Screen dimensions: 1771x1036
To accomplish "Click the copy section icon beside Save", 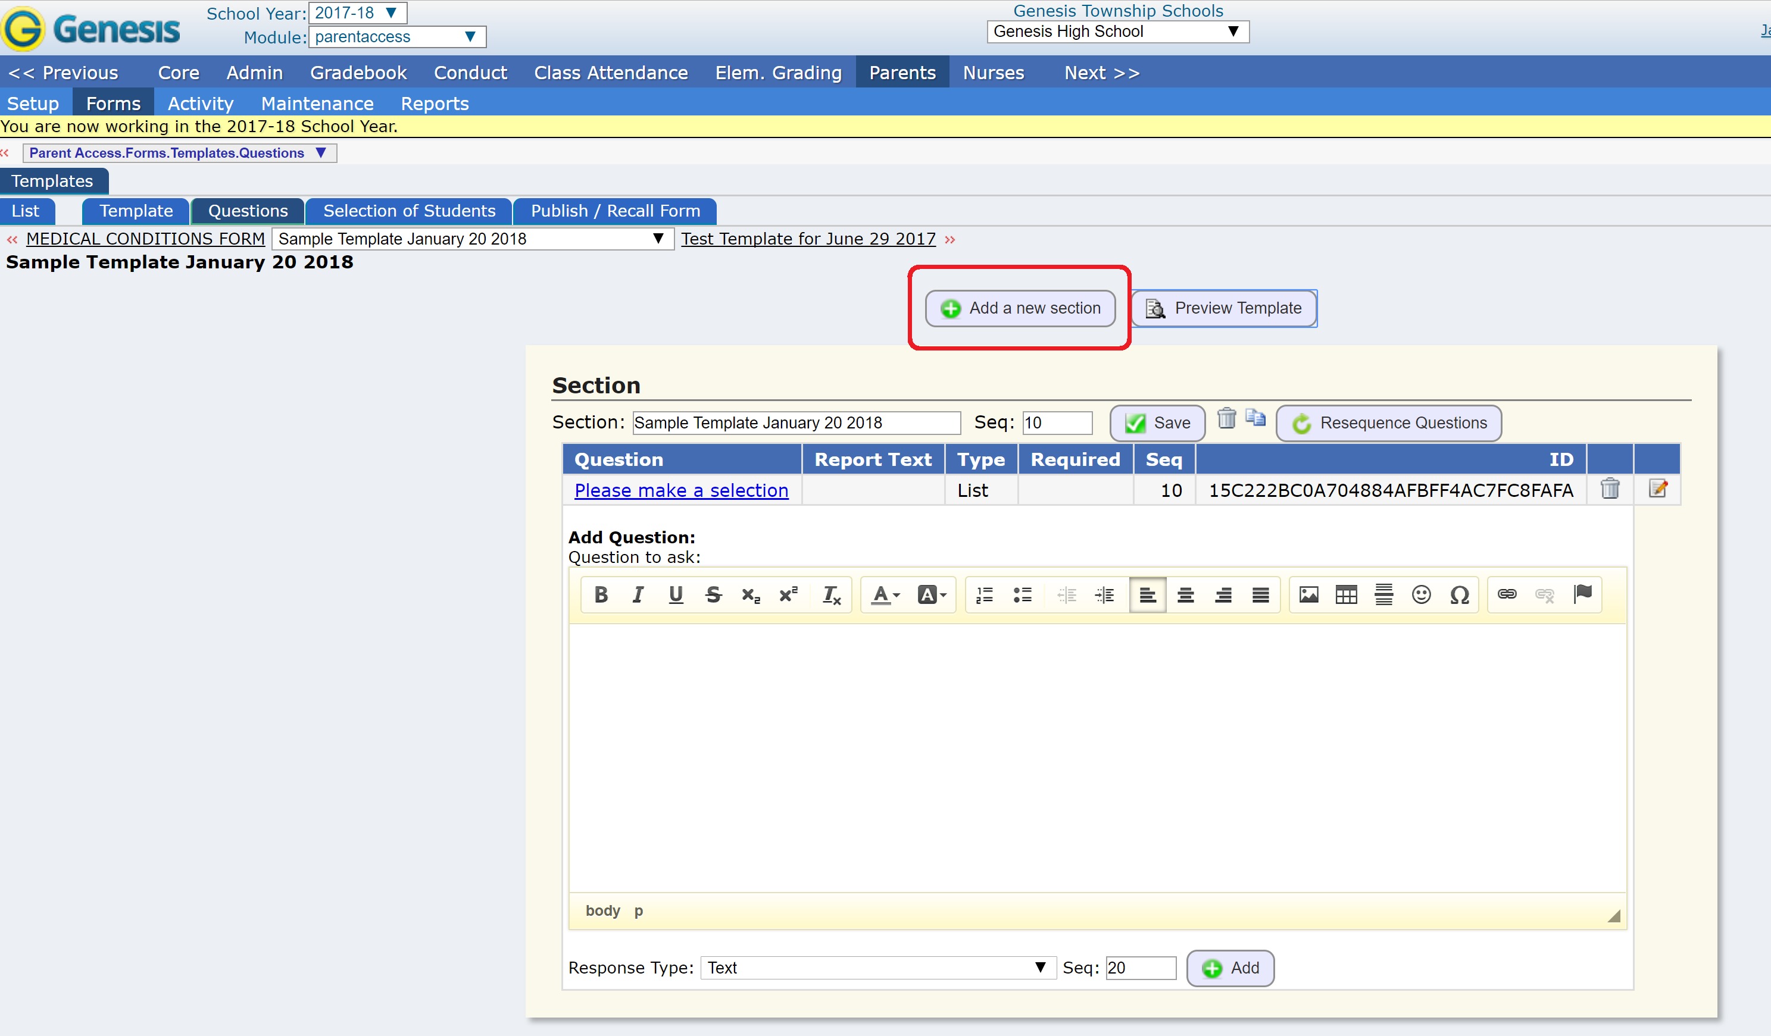I will [1255, 418].
